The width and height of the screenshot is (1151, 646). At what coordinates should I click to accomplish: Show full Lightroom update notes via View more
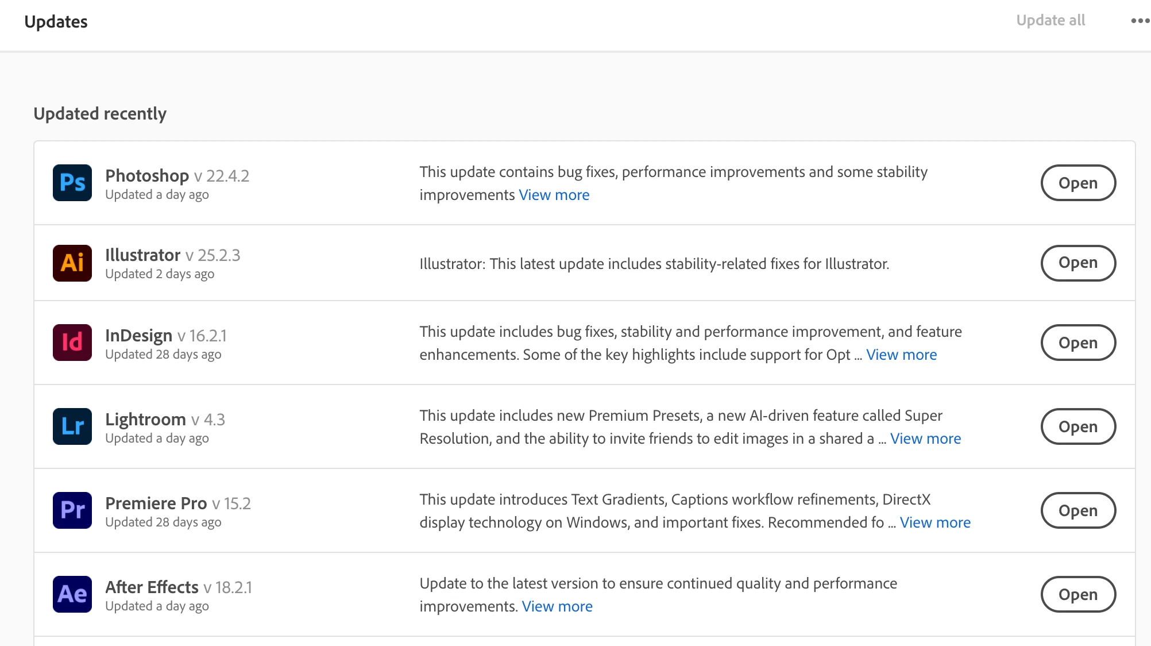tap(925, 439)
